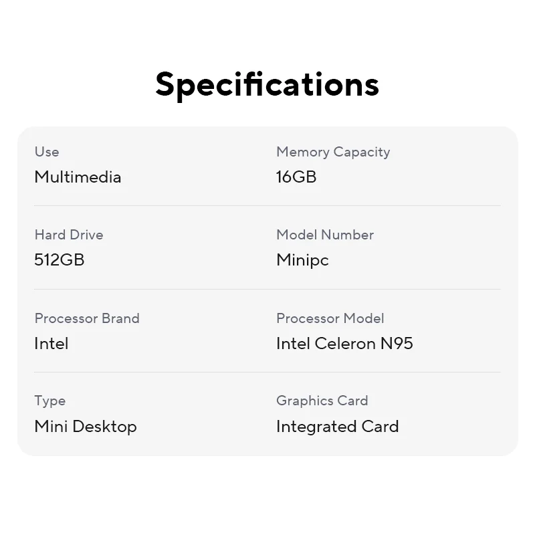
Task: Click the divider line above Type row
Action: 267,372
